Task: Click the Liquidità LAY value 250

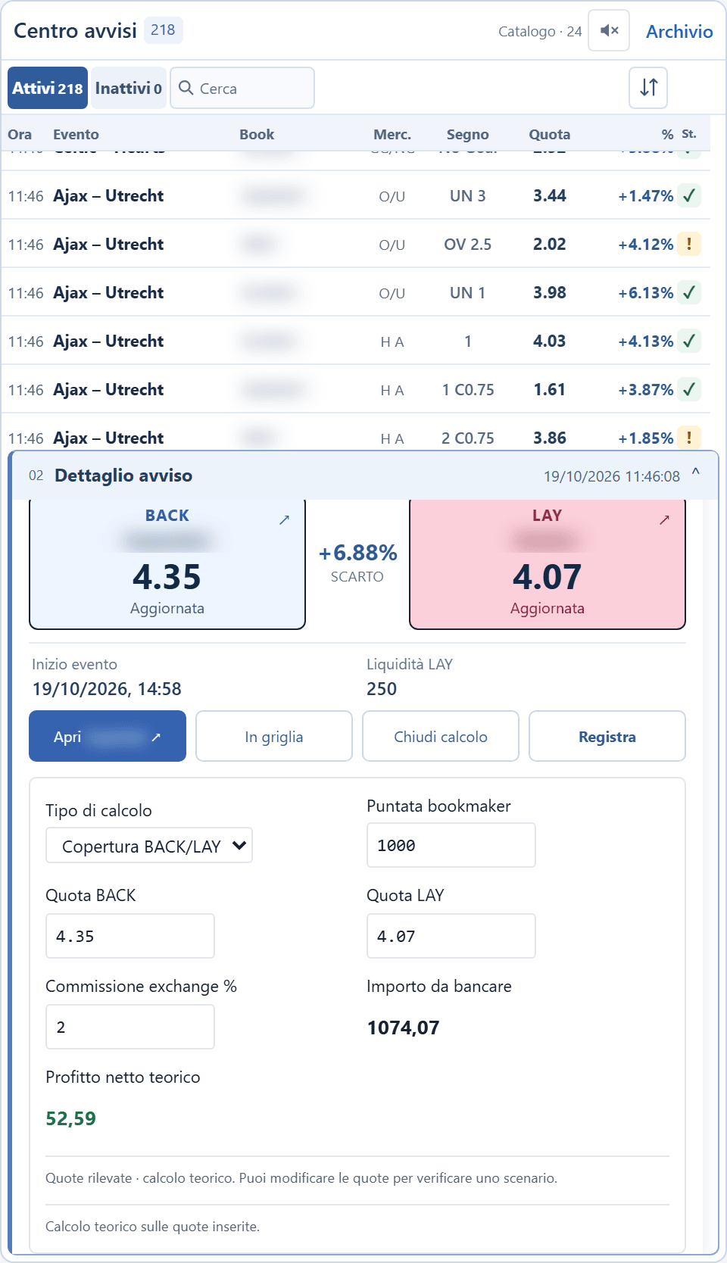Action: (382, 688)
